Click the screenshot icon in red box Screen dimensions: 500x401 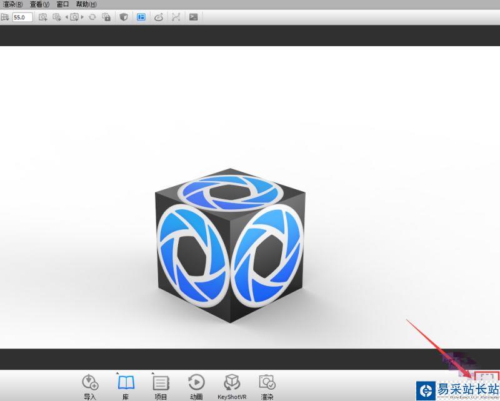pos(487,377)
